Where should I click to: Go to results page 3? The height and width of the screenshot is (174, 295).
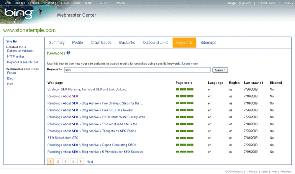coord(66,162)
